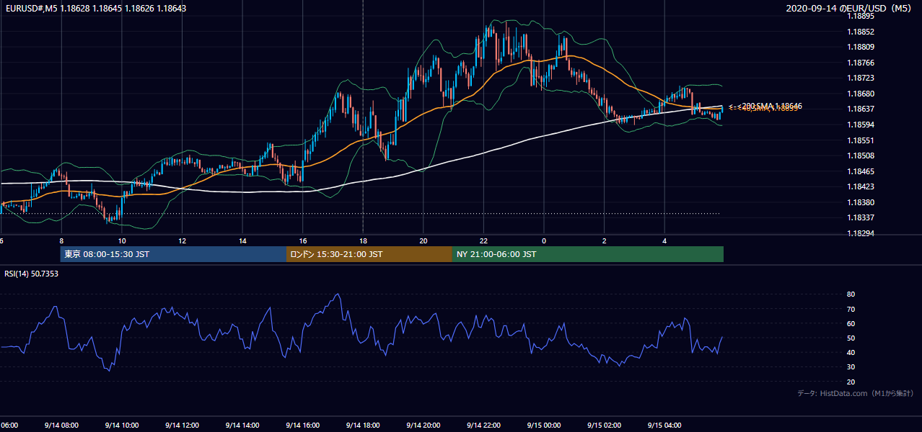Click price axis label 1.18594
The height and width of the screenshot is (432, 922).
pyautogui.click(x=860, y=125)
